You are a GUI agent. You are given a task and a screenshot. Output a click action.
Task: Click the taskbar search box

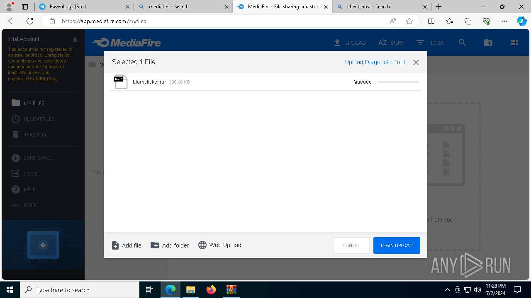(80, 290)
